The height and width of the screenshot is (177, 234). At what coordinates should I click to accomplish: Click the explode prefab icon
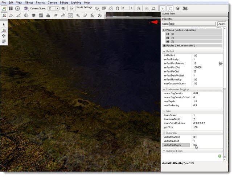(x=185, y=8)
